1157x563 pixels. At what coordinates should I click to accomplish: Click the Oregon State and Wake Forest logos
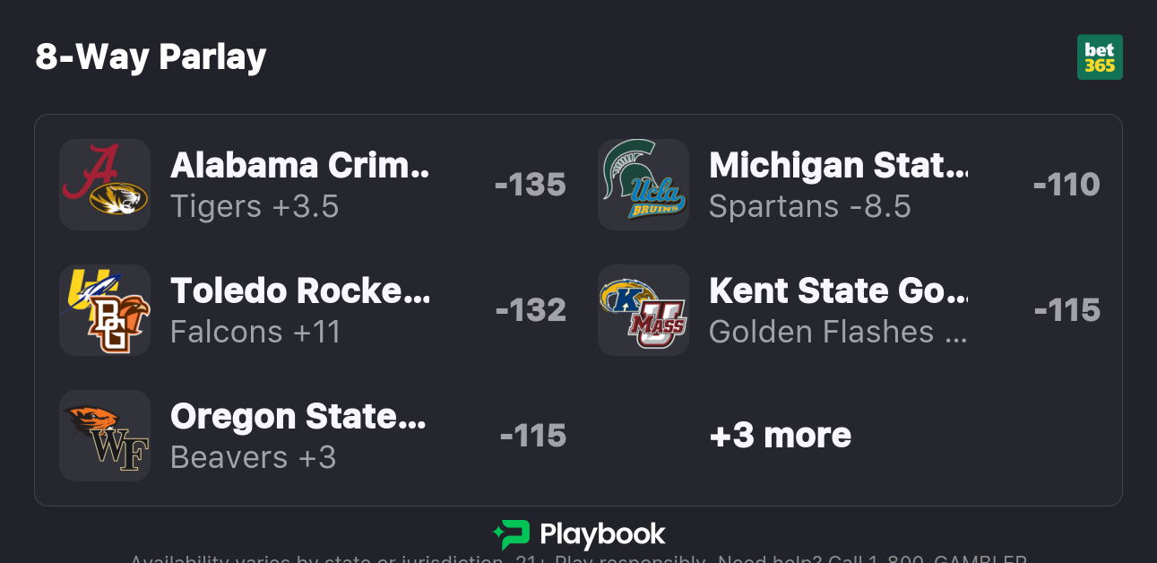click(x=105, y=436)
